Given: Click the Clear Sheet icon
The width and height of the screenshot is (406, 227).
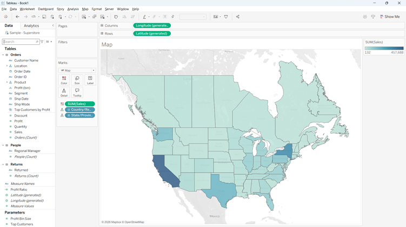Looking at the screenshot, I should pyautogui.click(x=102, y=17).
